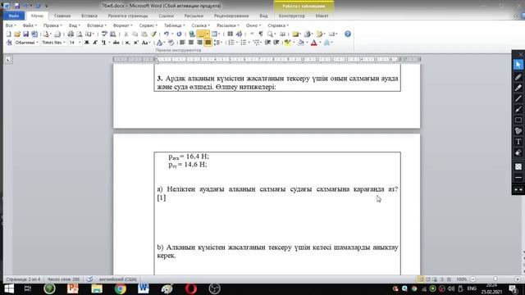Click the bulleted list icon
525x295 pixels.
click(244, 43)
